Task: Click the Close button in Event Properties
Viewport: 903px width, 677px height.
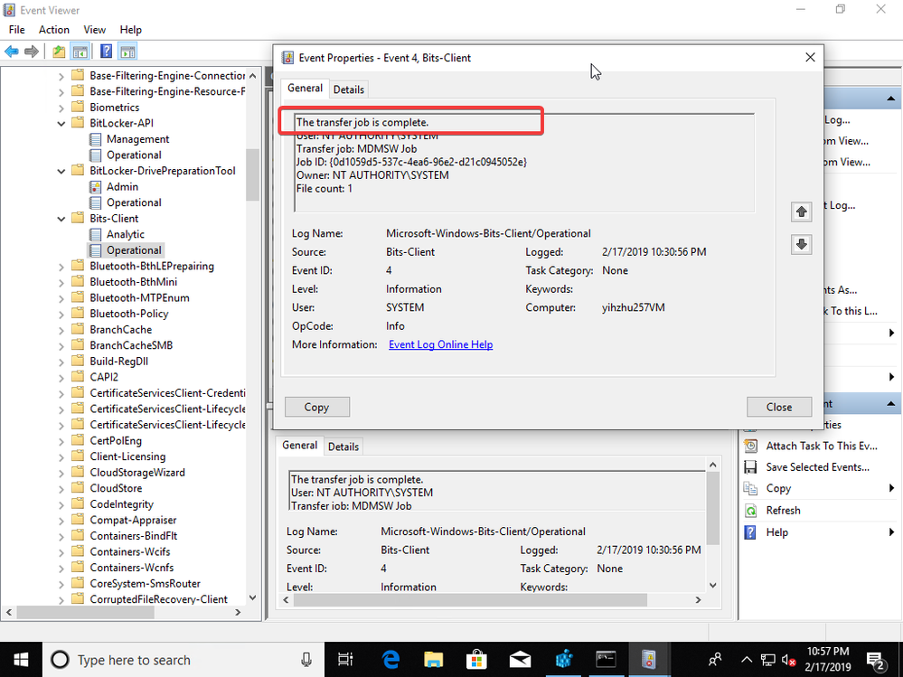Action: (x=779, y=407)
